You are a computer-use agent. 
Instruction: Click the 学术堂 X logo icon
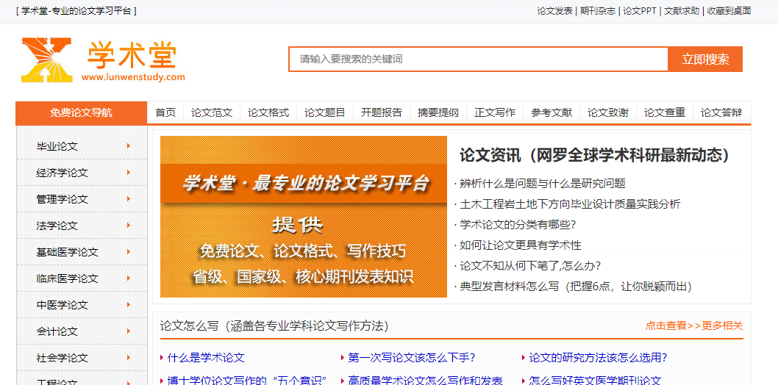(x=47, y=60)
